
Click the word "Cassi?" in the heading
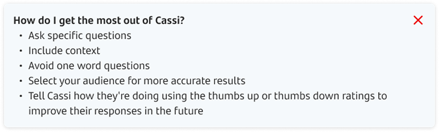point(171,21)
